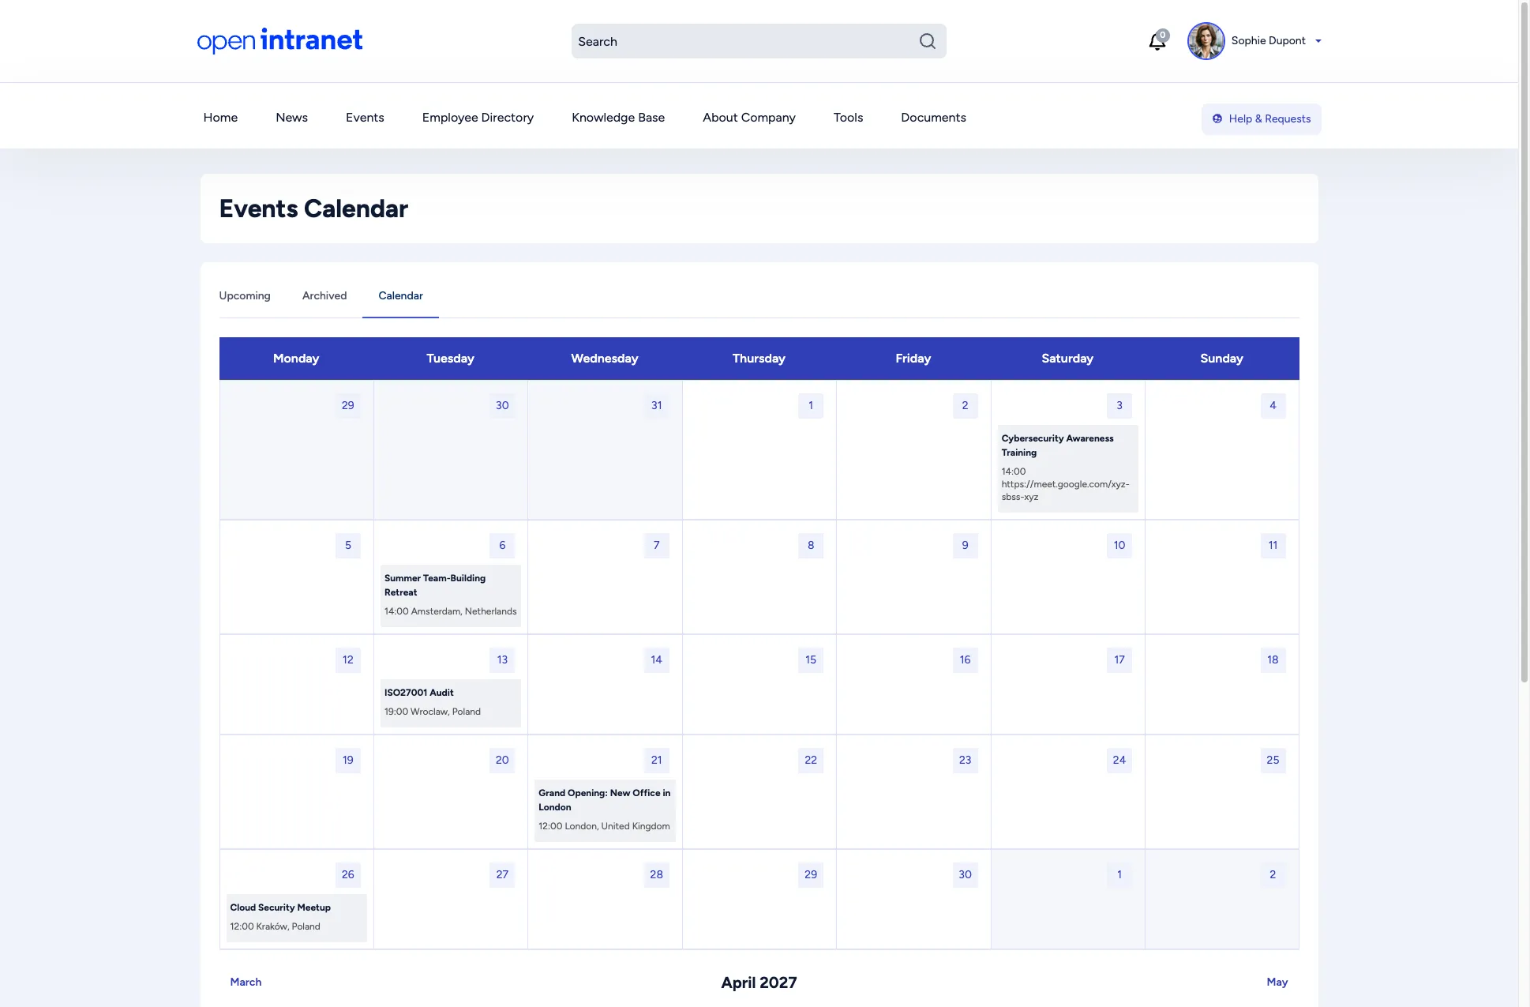
Task: Open Cybersecurity Awareness Training event
Action: pos(1057,445)
